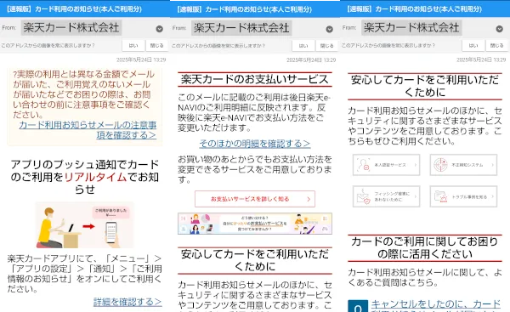Open フィッシング被害にあわないために card
Screen dimensions: 510x312
(387, 196)
